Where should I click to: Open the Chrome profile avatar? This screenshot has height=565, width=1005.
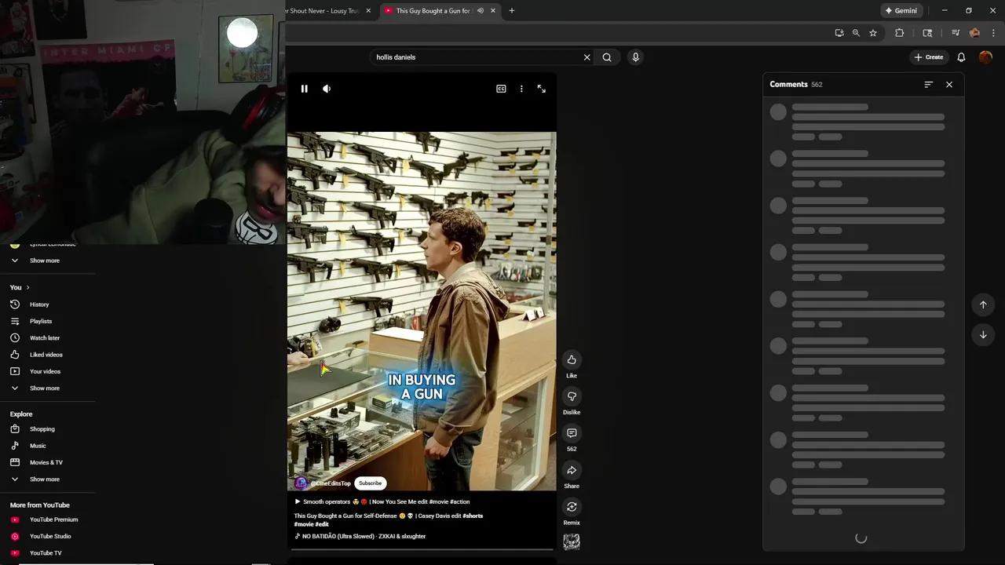point(975,33)
